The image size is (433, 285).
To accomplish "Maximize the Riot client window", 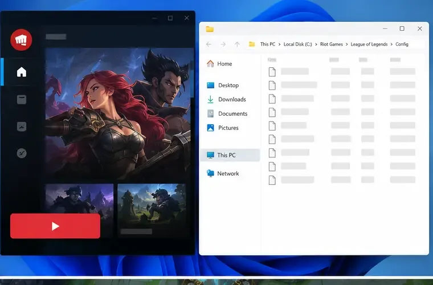I will (x=170, y=18).
